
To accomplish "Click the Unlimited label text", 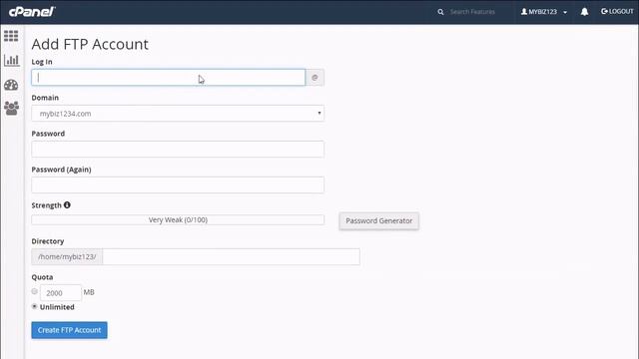I will point(57,307).
